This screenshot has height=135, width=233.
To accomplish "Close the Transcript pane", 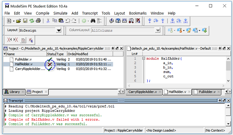I will [228, 100].
